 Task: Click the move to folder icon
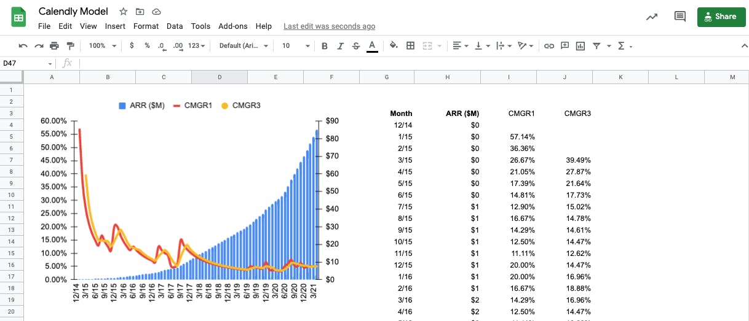[140, 12]
